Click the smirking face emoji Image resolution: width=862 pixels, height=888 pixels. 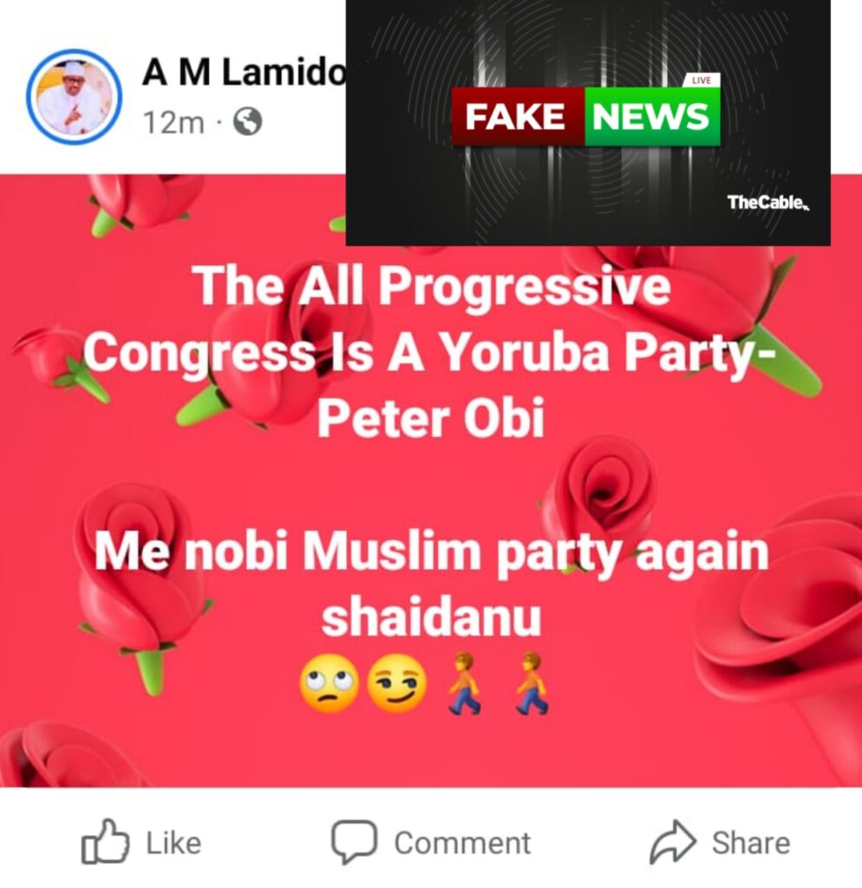[397, 683]
